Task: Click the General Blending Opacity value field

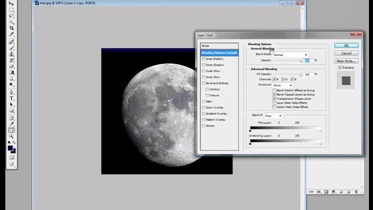Action: click(x=309, y=61)
